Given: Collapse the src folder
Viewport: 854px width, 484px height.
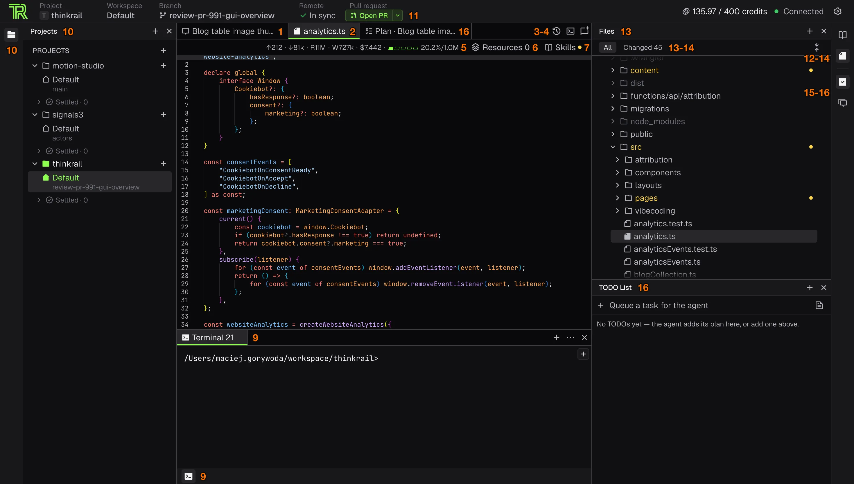Looking at the screenshot, I should pyautogui.click(x=613, y=147).
